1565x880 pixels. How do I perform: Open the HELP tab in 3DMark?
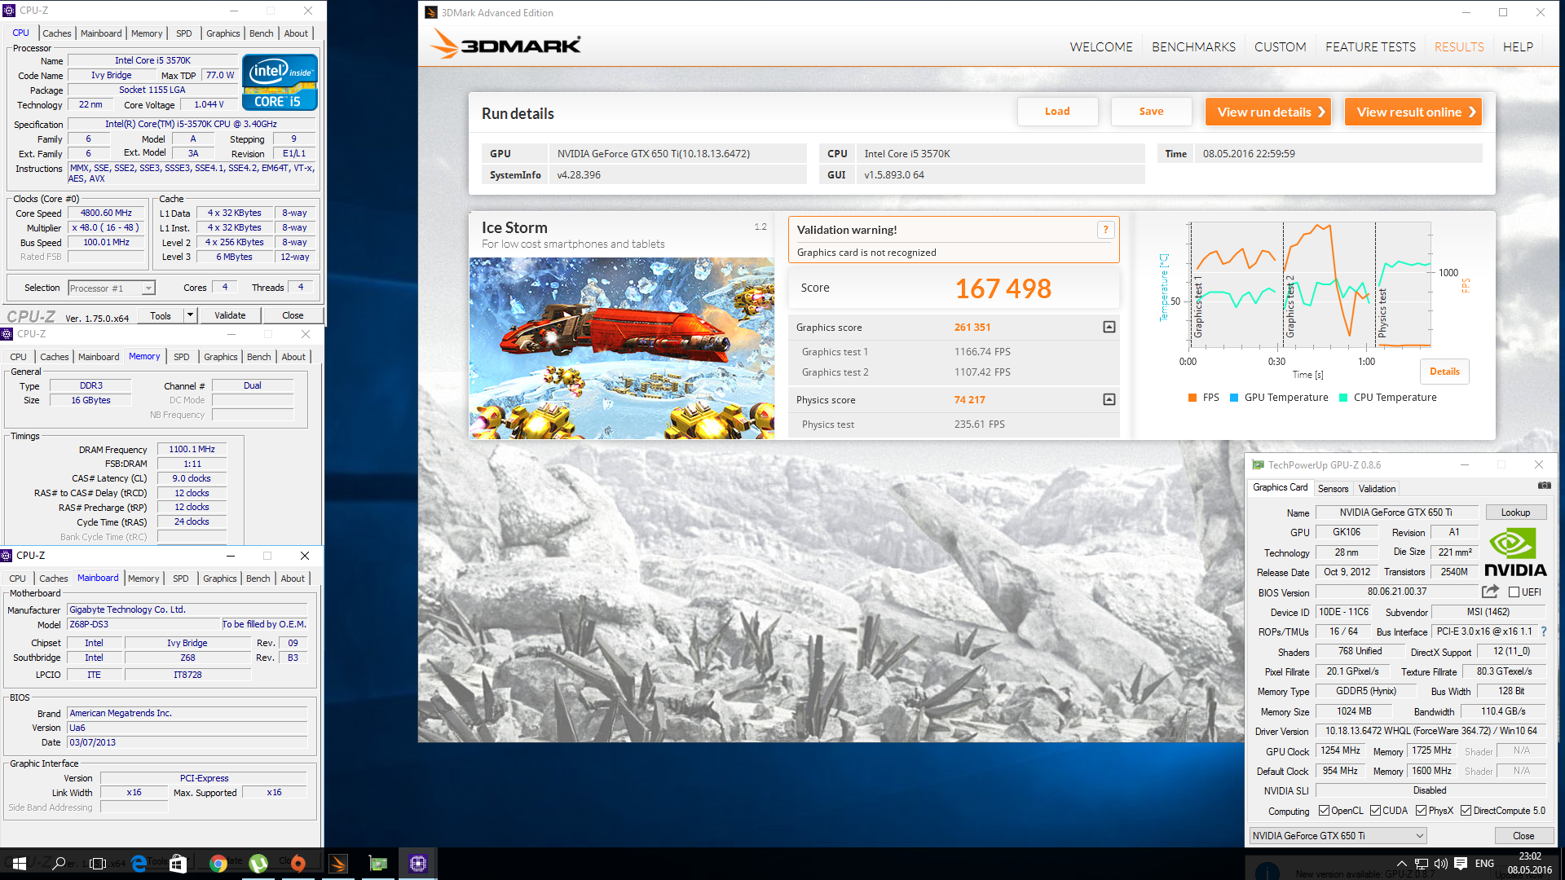[1518, 47]
